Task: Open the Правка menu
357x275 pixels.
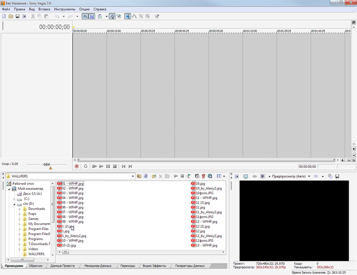Action: tap(20, 9)
